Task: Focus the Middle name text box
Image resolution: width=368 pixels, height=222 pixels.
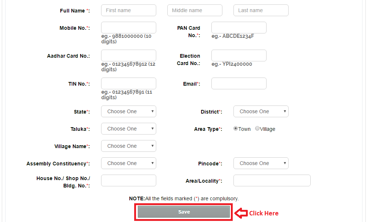Action: tap(194, 10)
